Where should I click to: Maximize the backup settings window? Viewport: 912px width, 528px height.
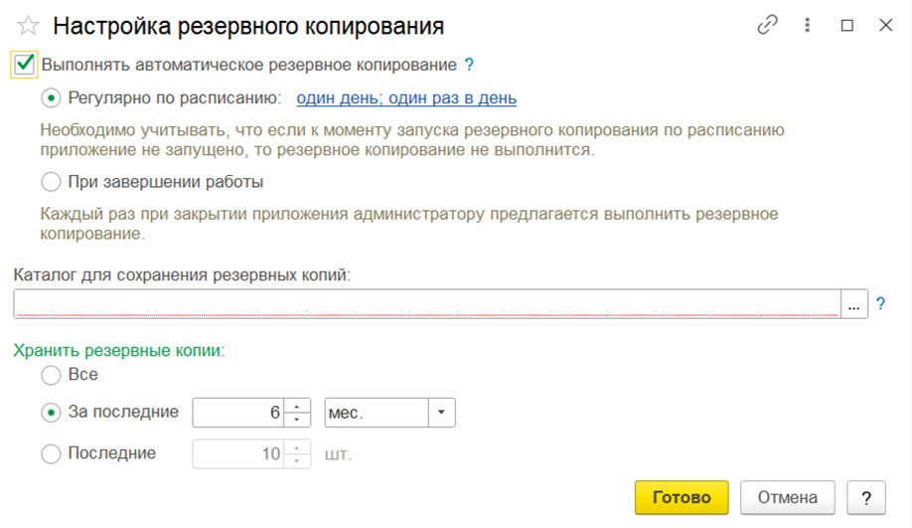point(847,25)
